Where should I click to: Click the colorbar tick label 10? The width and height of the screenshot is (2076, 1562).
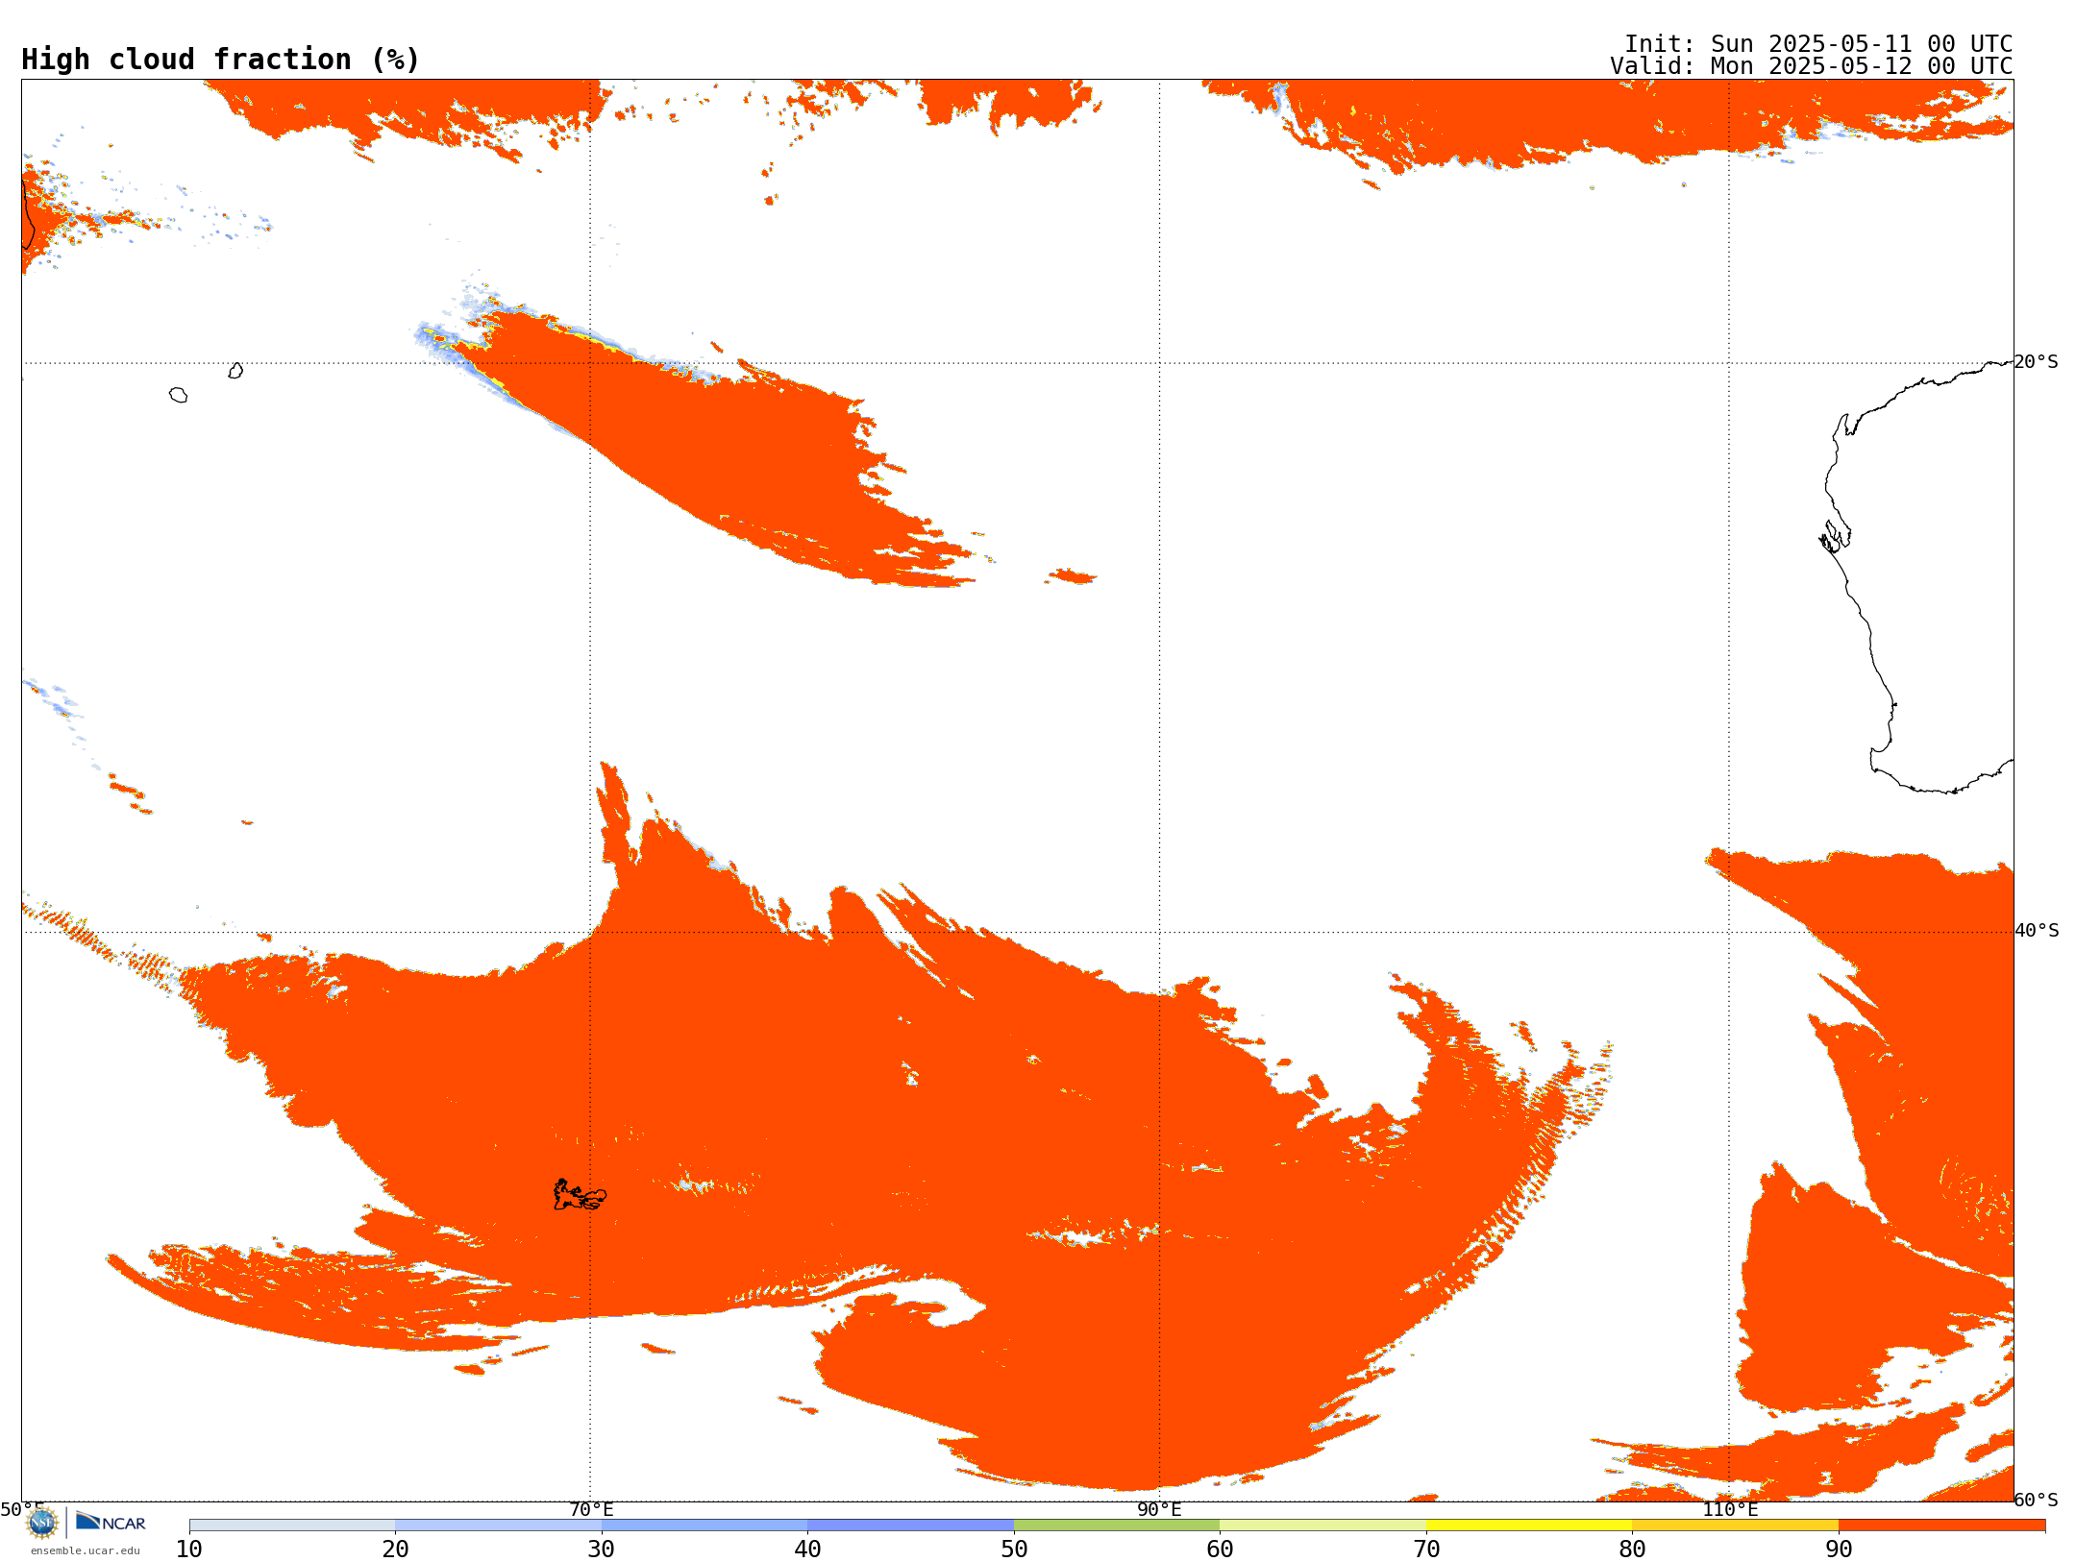click(x=189, y=1550)
